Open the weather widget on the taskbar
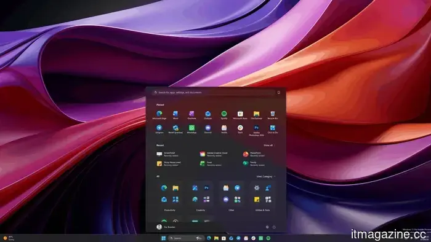This screenshot has height=242, width=431. [9, 238]
